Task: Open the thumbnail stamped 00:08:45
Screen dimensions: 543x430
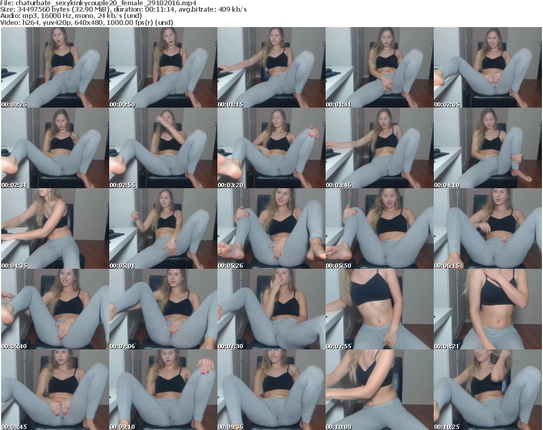Action: click(x=55, y=390)
